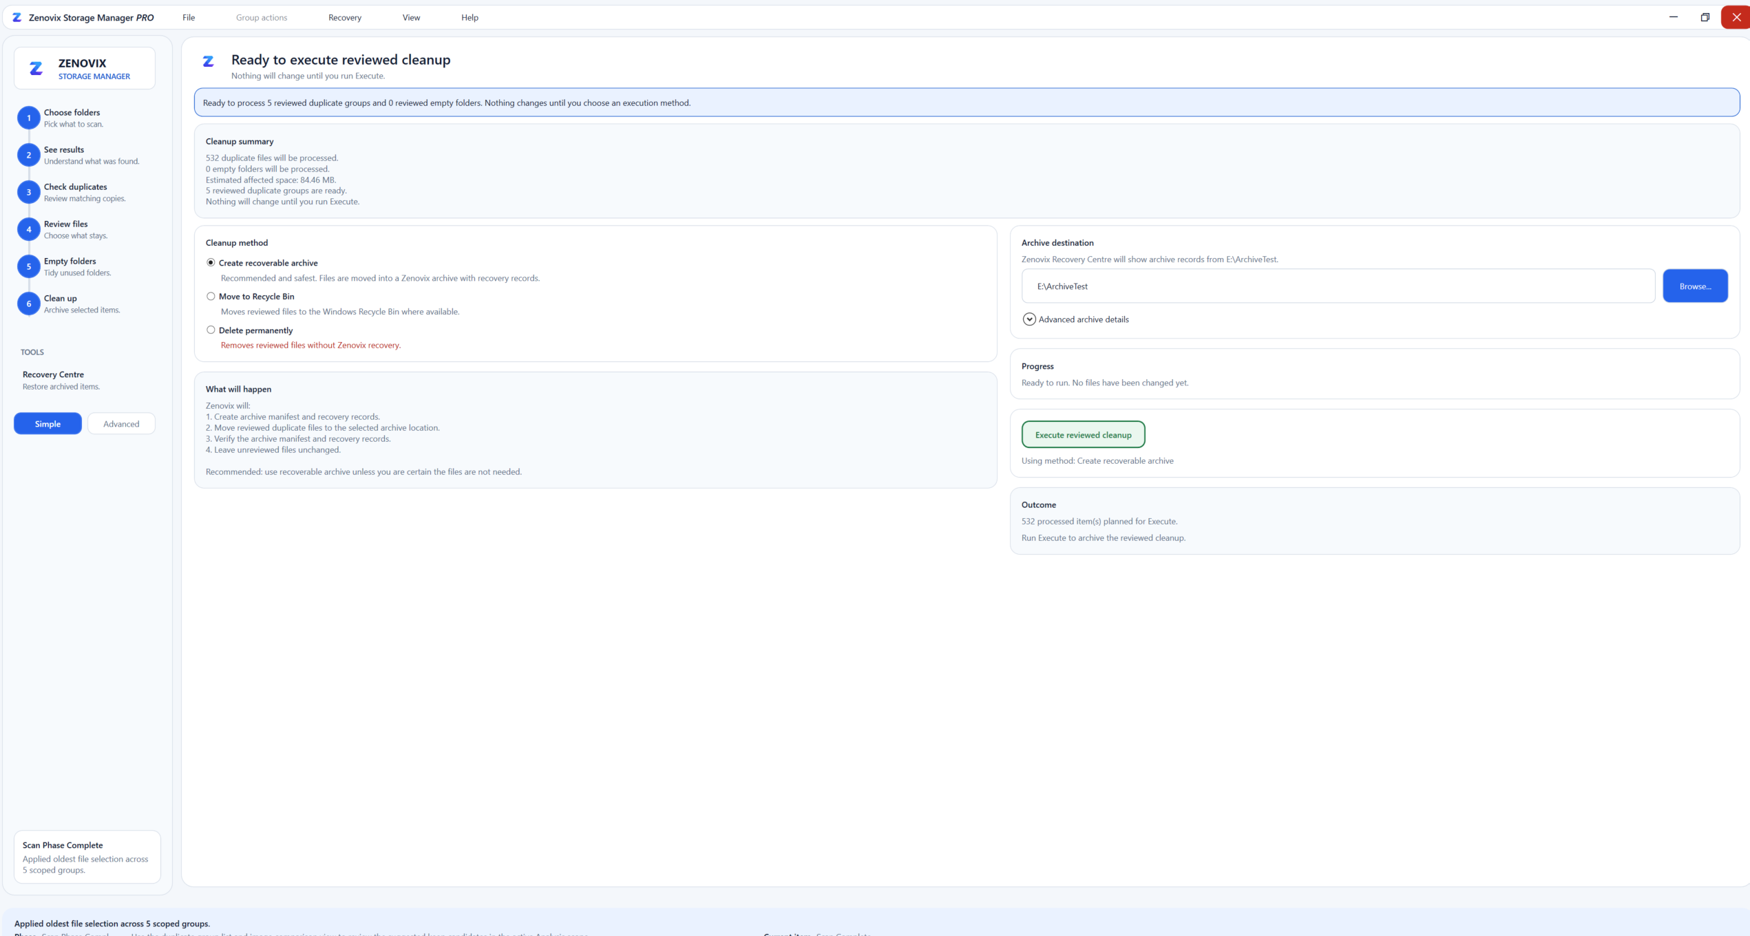The height and width of the screenshot is (936, 1750).
Task: Click 'Scan Phase Complete' status card
Action: [x=87, y=857]
